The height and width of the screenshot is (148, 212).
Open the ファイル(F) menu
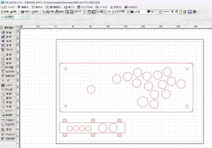point(10,7)
